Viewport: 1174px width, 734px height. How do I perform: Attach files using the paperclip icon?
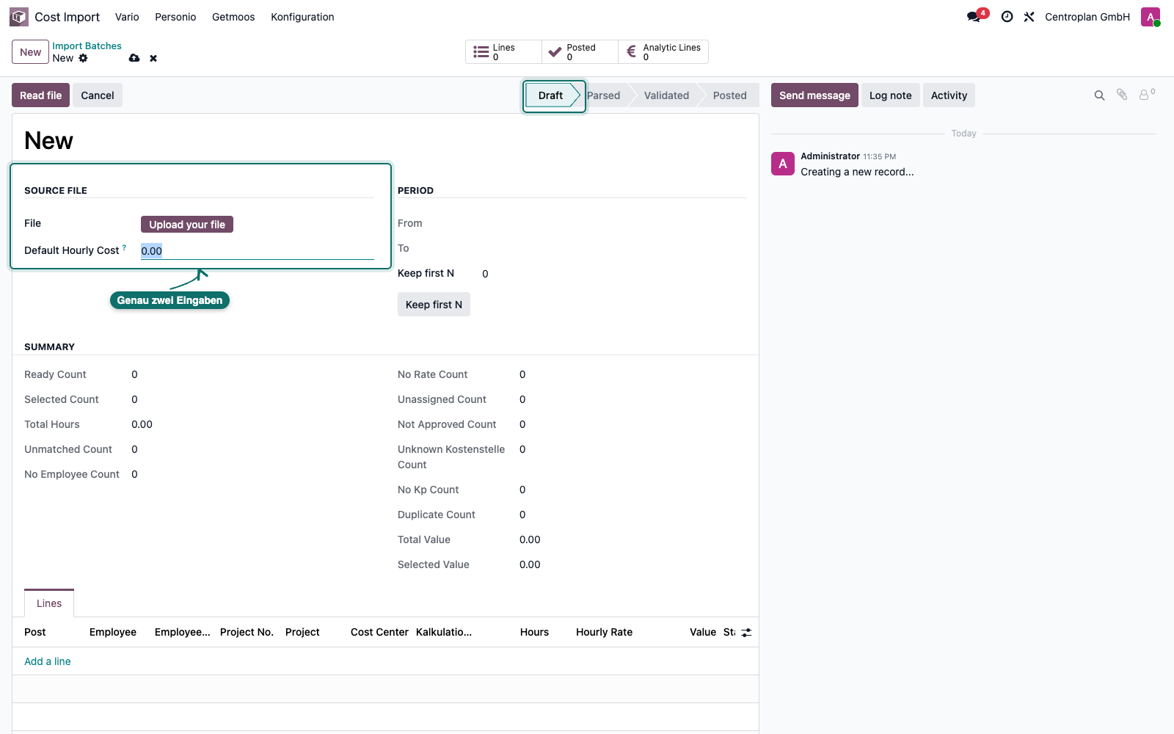pos(1122,95)
